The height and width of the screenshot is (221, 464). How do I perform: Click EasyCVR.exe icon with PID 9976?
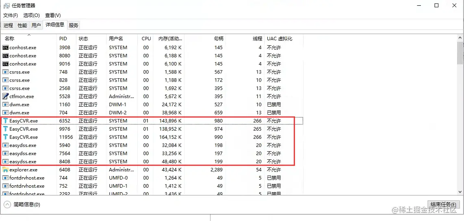pos(5,129)
